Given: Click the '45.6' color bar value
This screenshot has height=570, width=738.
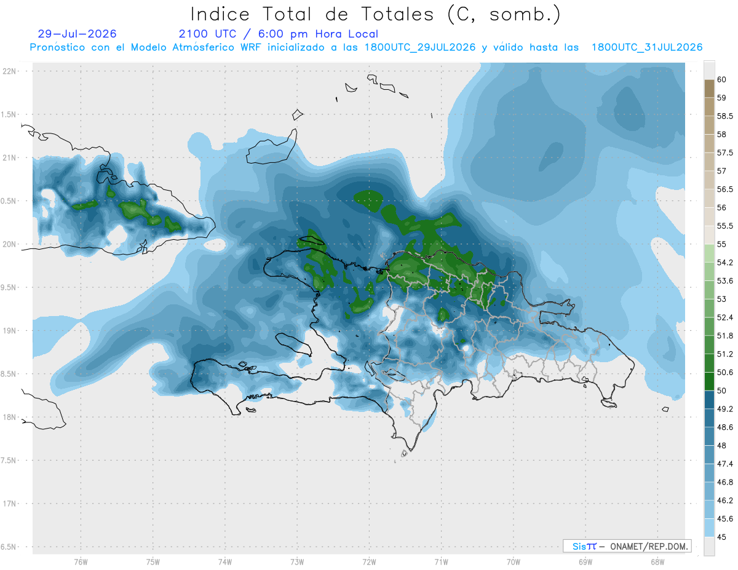Looking at the screenshot, I should [724, 519].
